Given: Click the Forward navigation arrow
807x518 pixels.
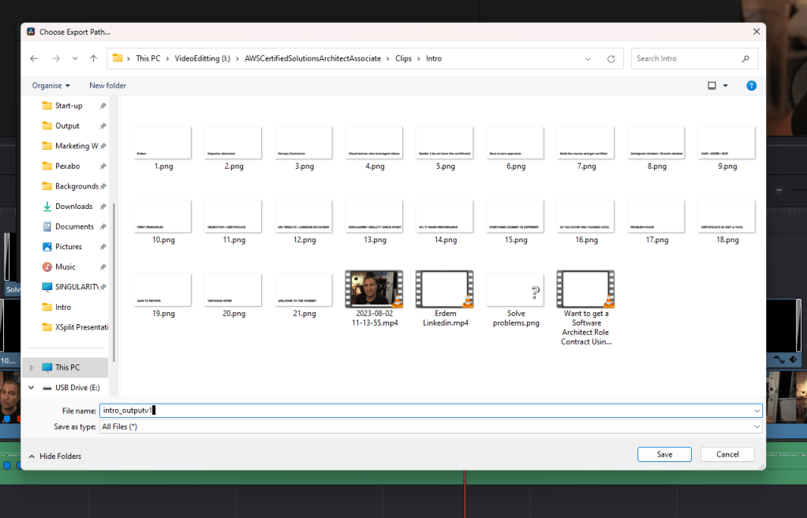Looking at the screenshot, I should coord(55,58).
